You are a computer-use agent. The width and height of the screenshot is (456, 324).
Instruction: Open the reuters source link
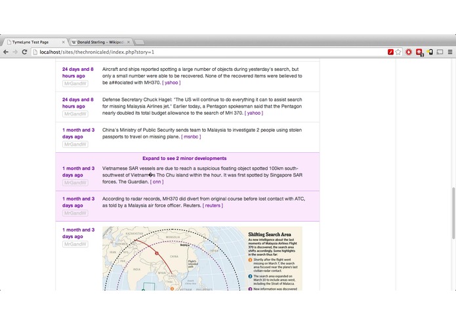(213, 205)
